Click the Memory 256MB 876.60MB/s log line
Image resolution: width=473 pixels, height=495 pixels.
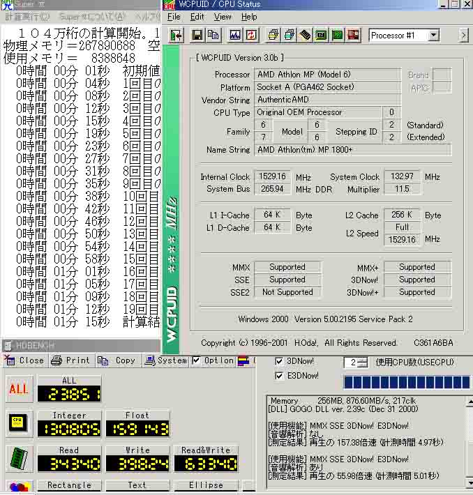coord(343,401)
